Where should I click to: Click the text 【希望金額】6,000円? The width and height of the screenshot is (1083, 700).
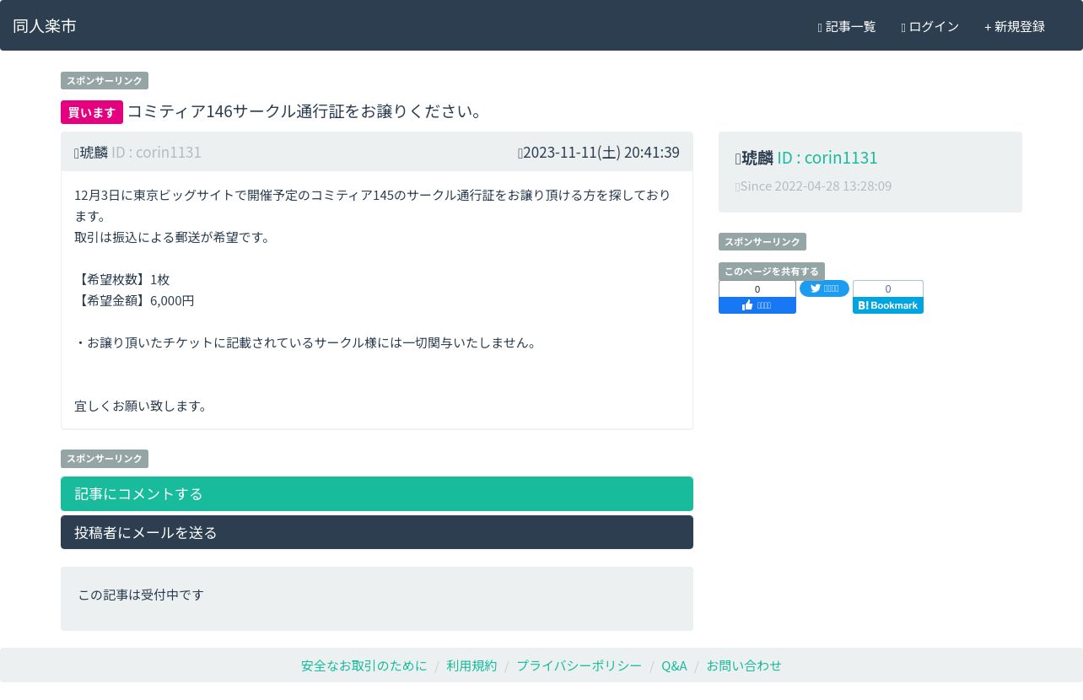click(x=135, y=300)
